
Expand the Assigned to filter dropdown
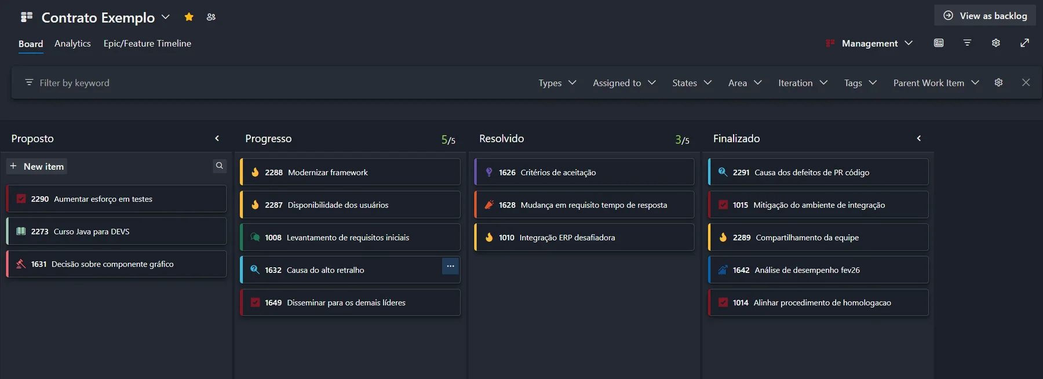(624, 83)
